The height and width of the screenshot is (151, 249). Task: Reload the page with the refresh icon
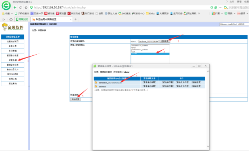point(21,8)
